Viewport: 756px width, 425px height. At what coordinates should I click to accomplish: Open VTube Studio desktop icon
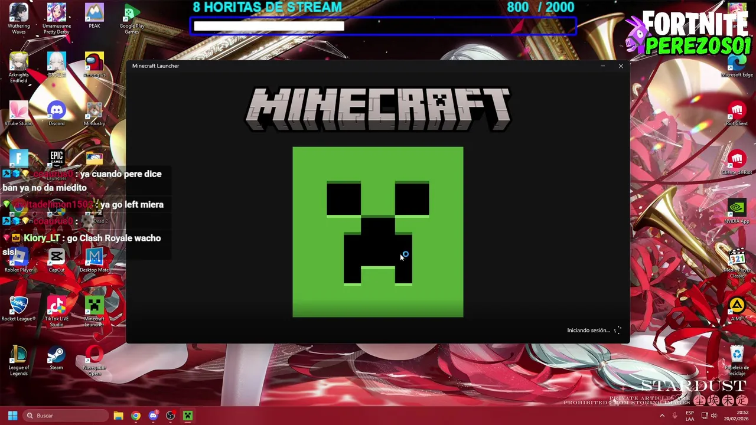[x=19, y=113]
